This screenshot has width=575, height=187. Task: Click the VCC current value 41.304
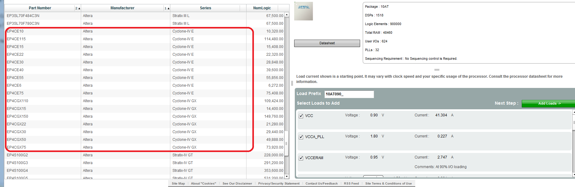coord(441,115)
